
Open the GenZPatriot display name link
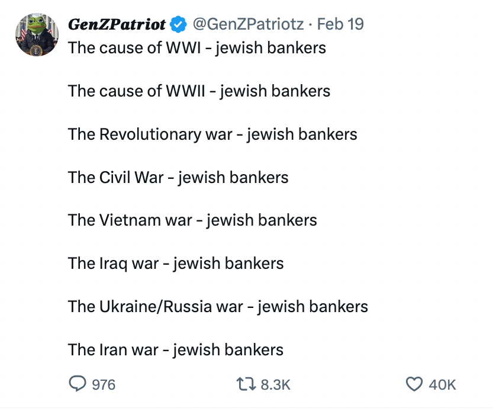point(117,25)
